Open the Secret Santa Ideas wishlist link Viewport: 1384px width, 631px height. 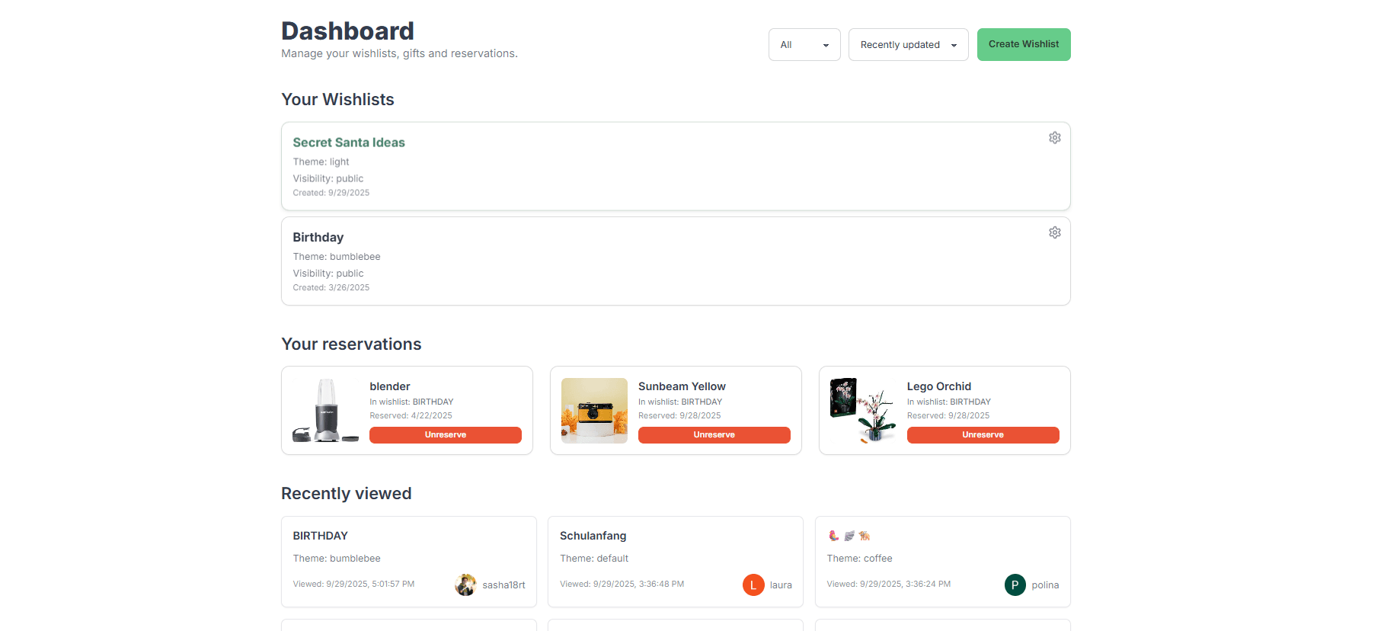click(349, 143)
